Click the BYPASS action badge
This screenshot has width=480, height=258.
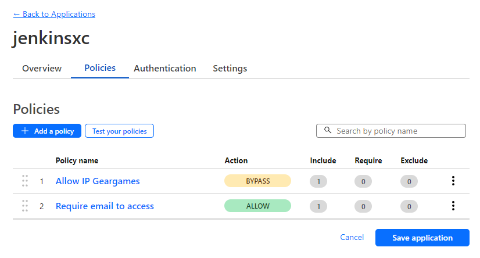tap(257, 181)
